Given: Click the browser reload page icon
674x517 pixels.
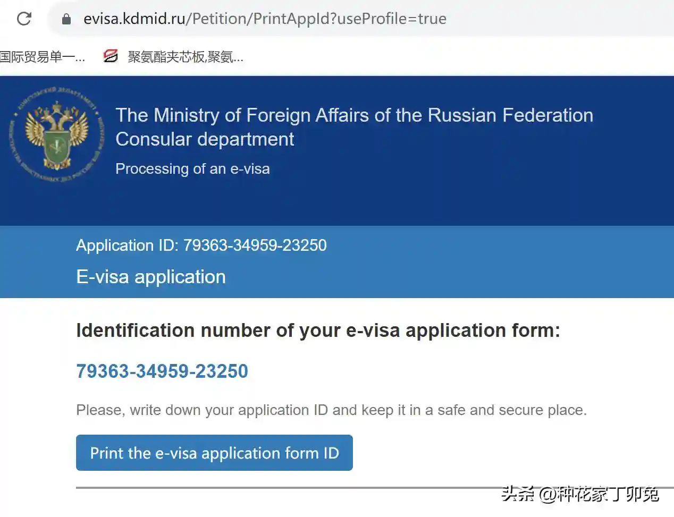Looking at the screenshot, I should pyautogui.click(x=24, y=19).
